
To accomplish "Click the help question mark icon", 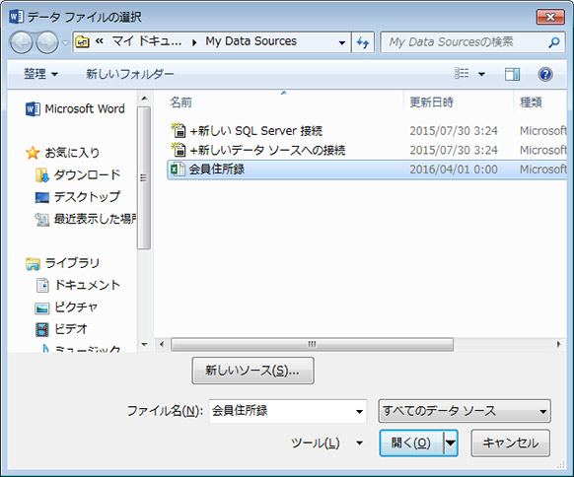I will point(545,74).
